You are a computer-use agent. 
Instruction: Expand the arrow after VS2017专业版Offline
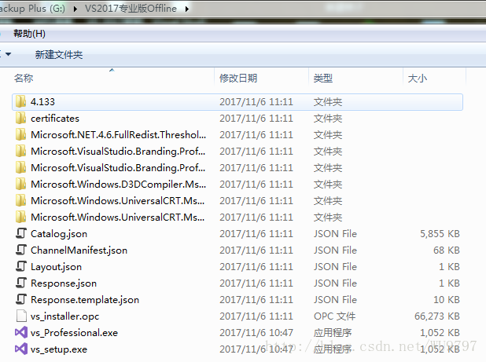pos(187,9)
